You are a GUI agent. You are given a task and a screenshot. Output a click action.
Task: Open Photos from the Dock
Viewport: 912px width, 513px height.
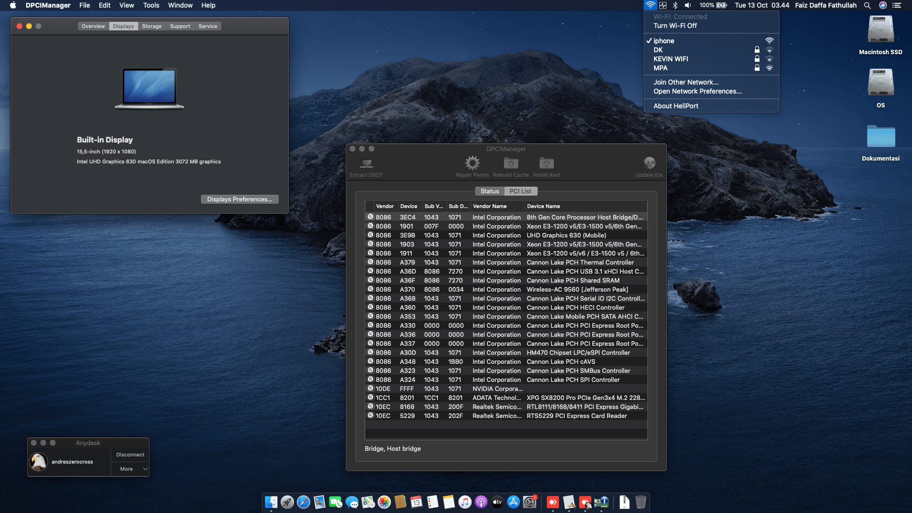tap(384, 502)
